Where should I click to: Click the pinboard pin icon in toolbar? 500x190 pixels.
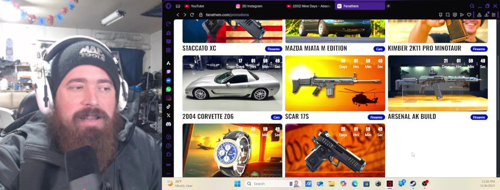[x=440, y=15]
